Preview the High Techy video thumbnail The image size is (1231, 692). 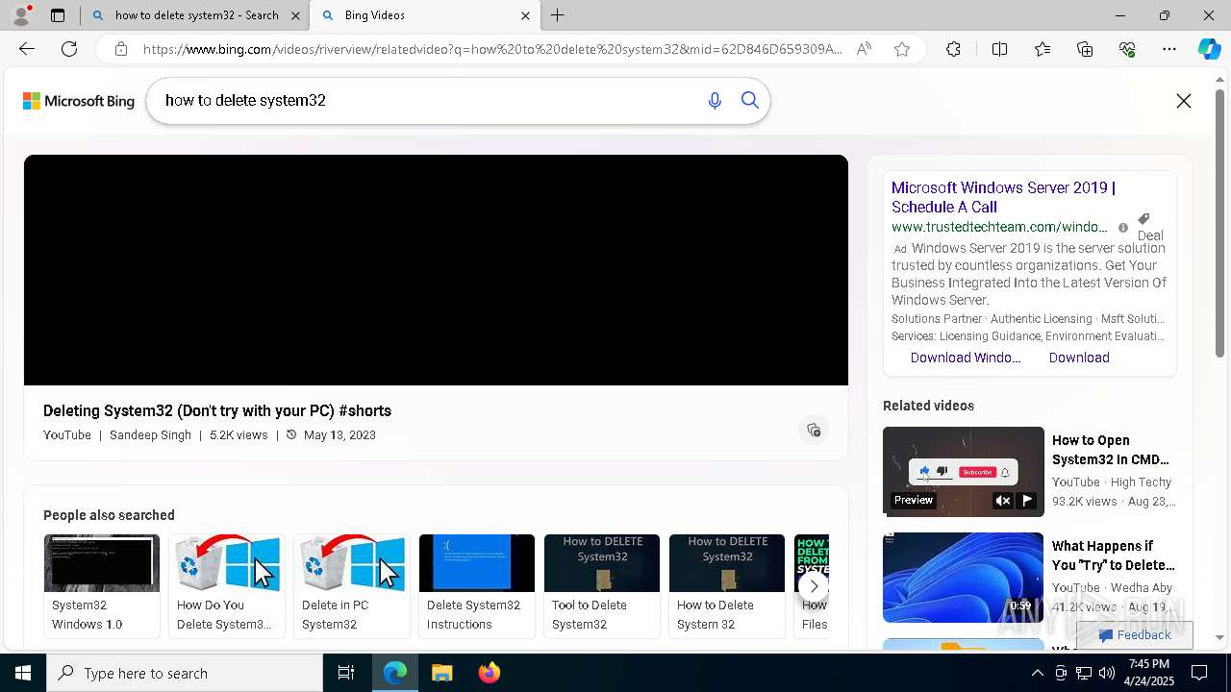(963, 472)
